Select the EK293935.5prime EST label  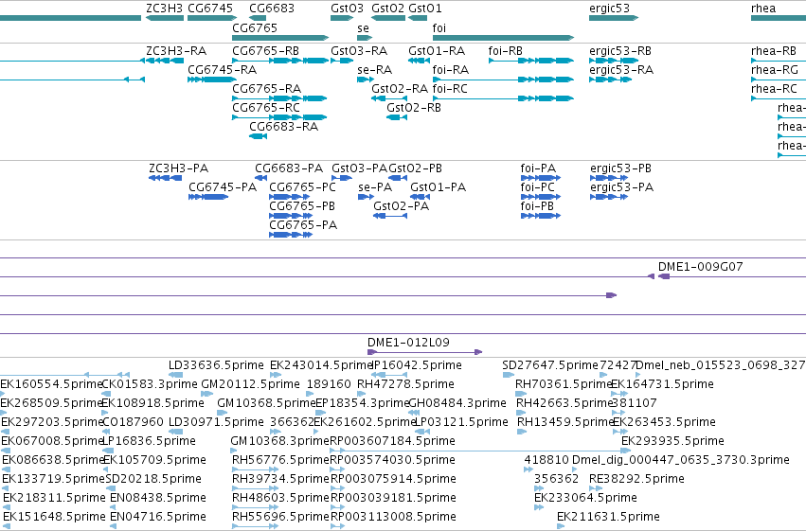click(672, 441)
